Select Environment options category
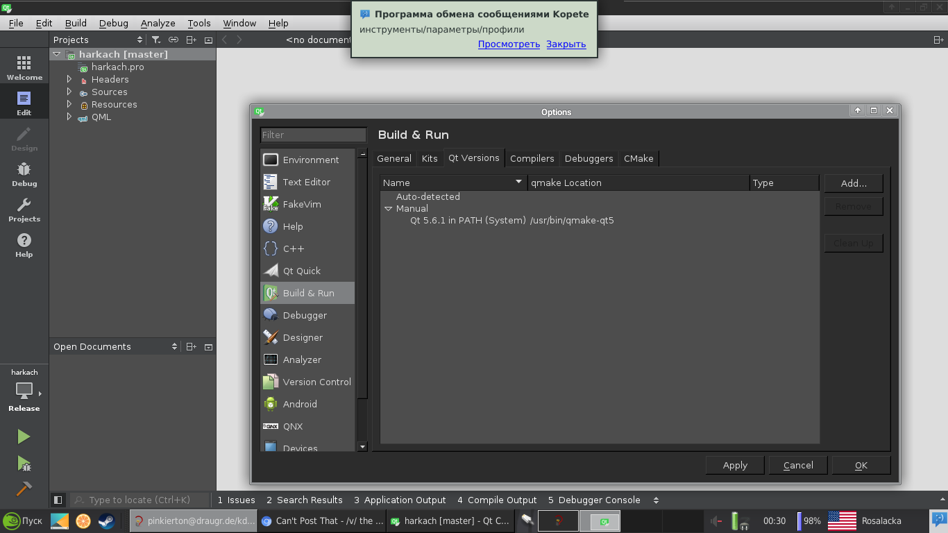The image size is (948, 533). 307,160
